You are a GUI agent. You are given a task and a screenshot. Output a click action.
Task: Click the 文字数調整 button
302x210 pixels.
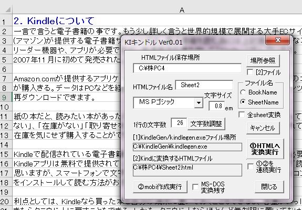coord(206,124)
